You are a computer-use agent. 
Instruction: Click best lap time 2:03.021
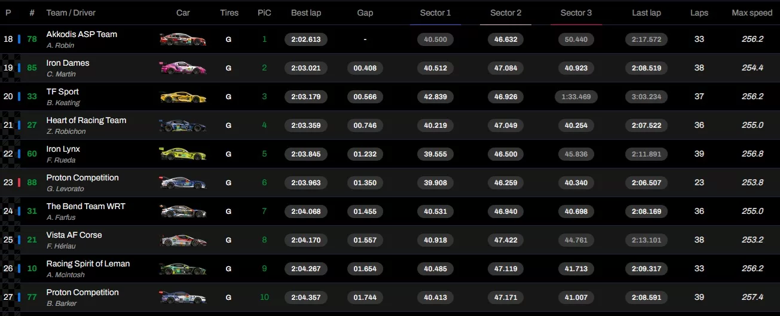(306, 68)
